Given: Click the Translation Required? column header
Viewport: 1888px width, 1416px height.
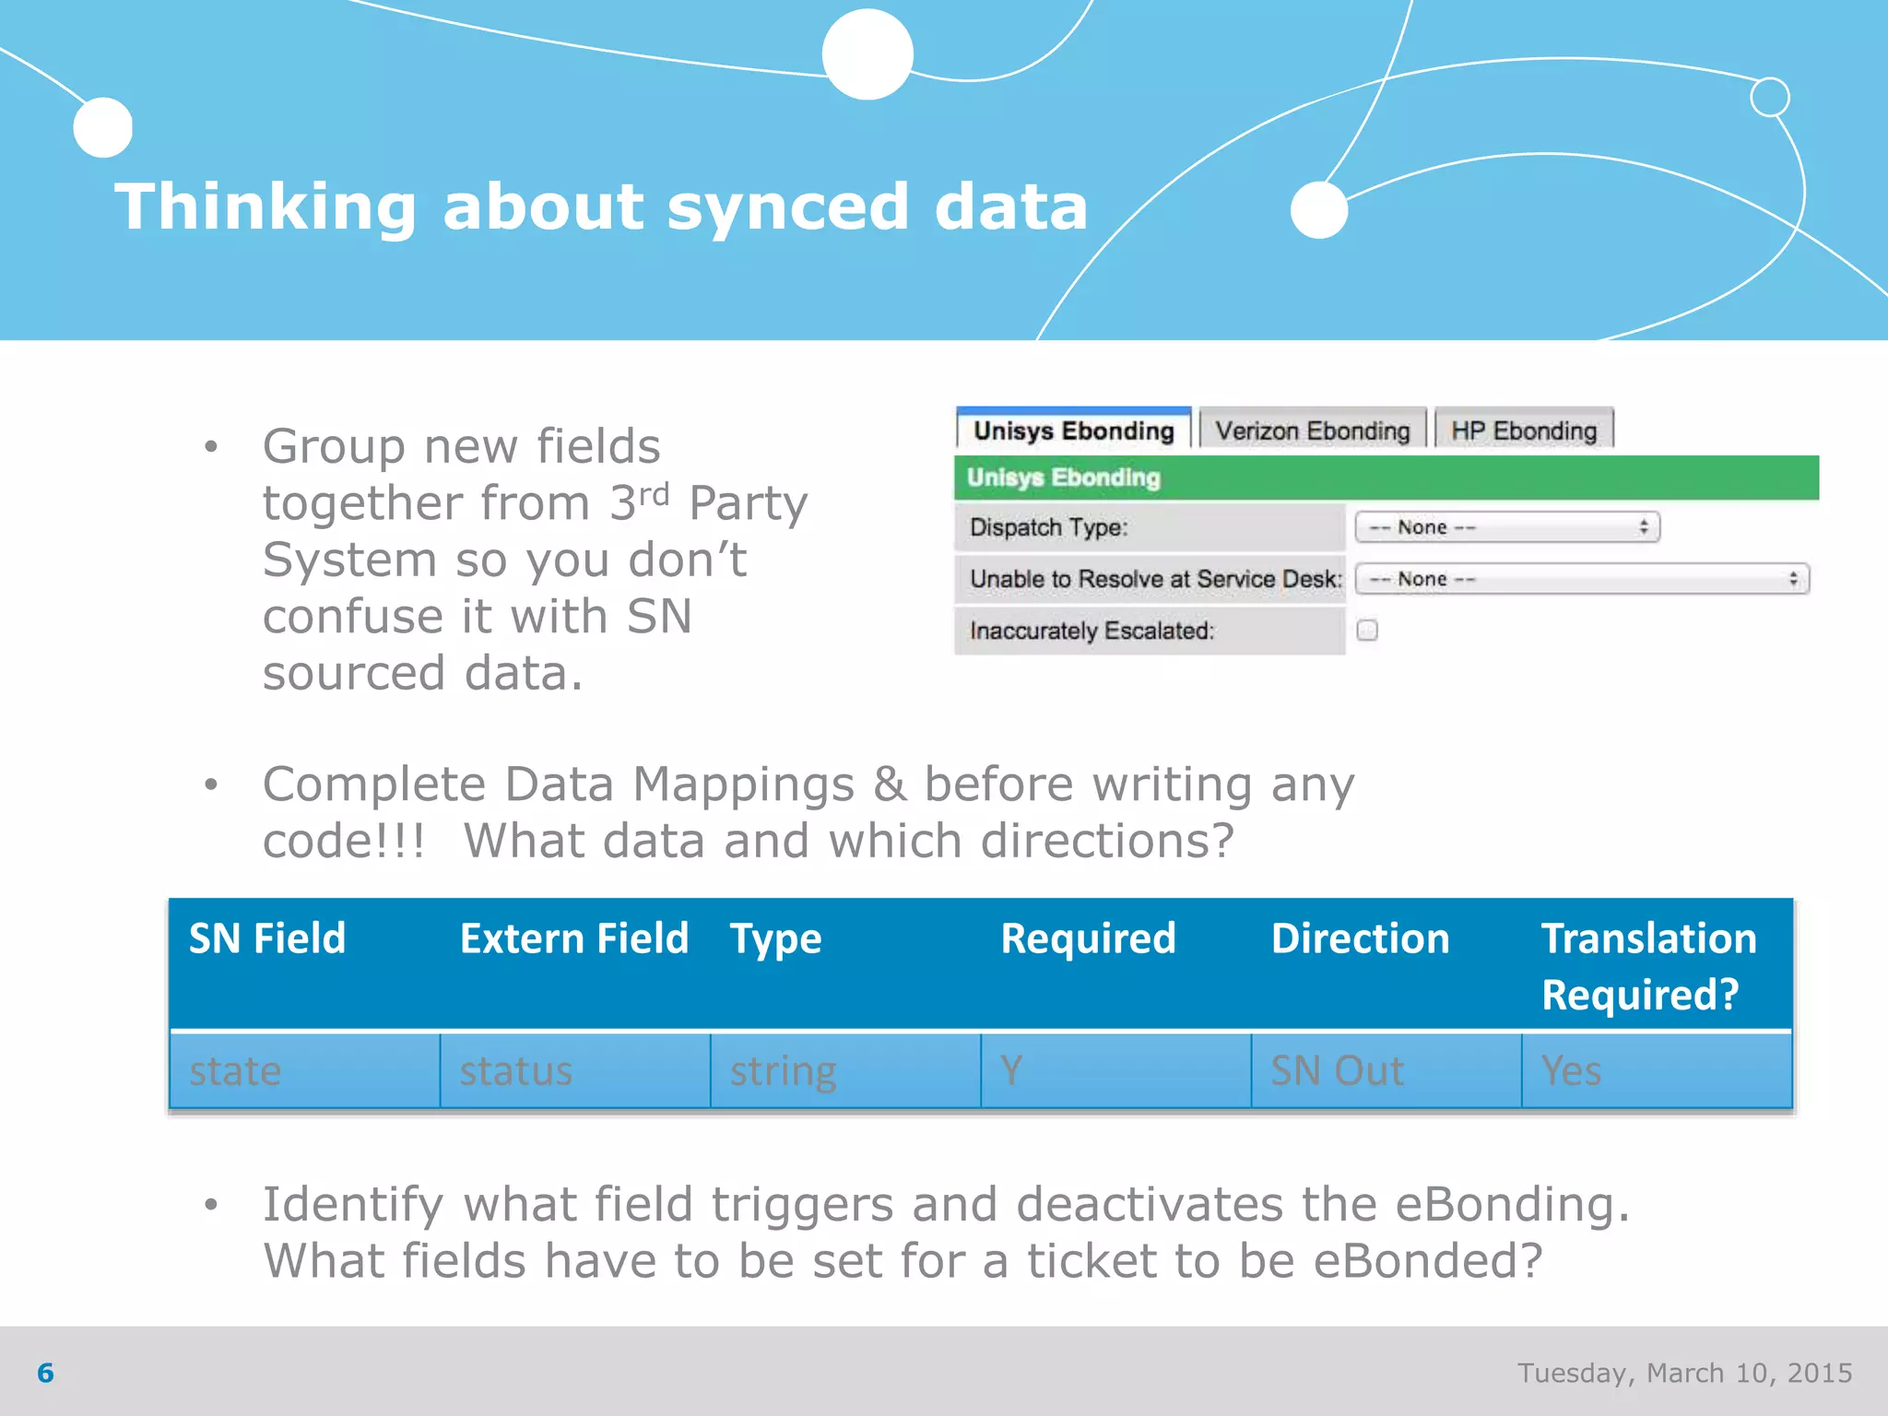Looking at the screenshot, I should [1648, 965].
